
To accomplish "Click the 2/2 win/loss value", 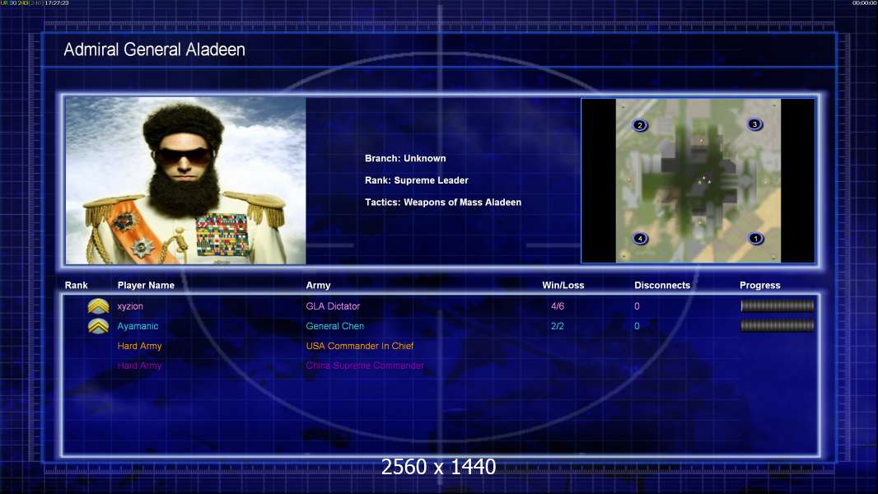I will coord(558,326).
